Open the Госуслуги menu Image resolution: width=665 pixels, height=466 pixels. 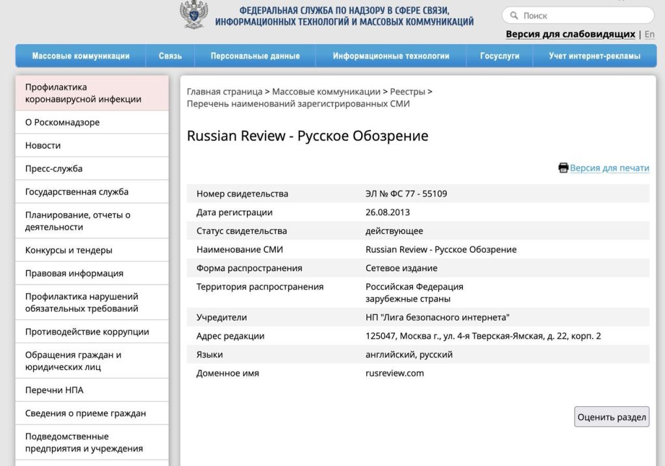pyautogui.click(x=499, y=56)
